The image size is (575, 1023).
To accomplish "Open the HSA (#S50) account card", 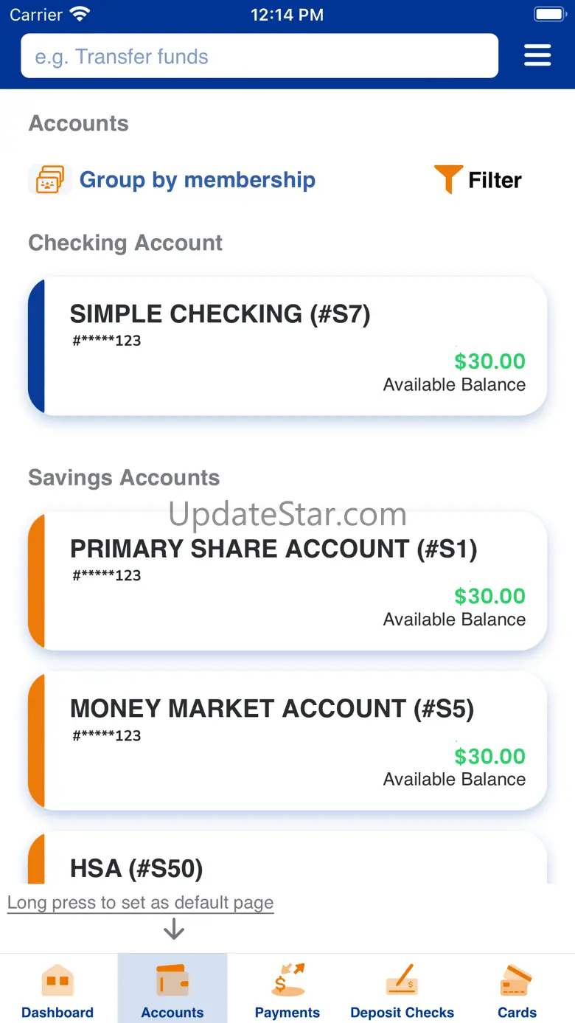I will [x=287, y=858].
